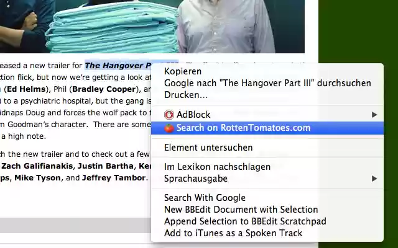Click the Jeffrey Tambor name
This screenshot has width=398, height=248.
point(114,178)
